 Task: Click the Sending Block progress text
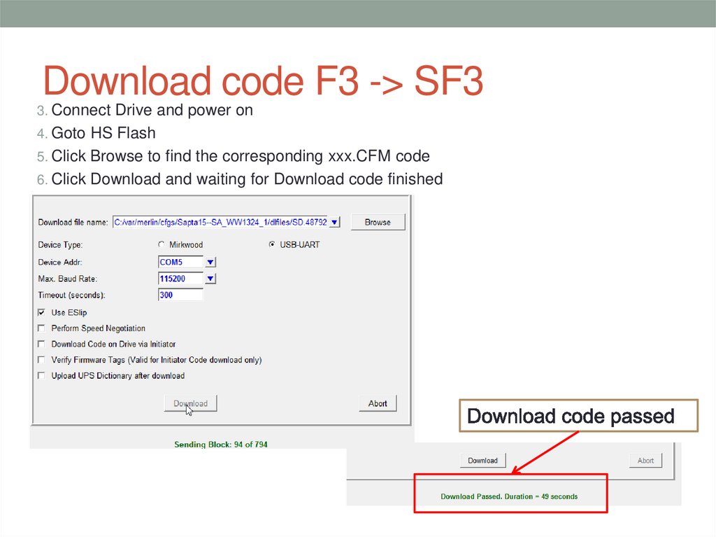pos(220,445)
